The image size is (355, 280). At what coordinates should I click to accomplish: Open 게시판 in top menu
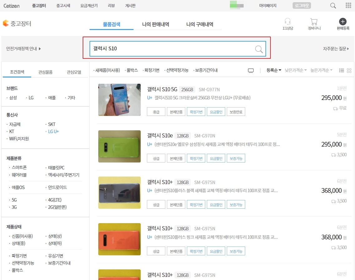(130, 6)
